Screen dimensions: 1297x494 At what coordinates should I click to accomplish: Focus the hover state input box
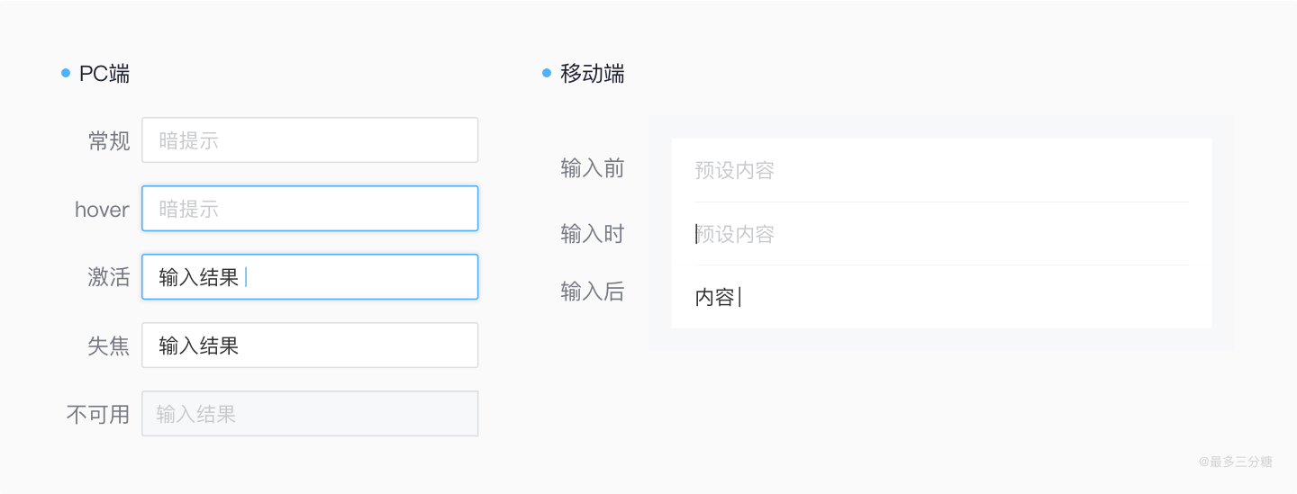coord(309,209)
